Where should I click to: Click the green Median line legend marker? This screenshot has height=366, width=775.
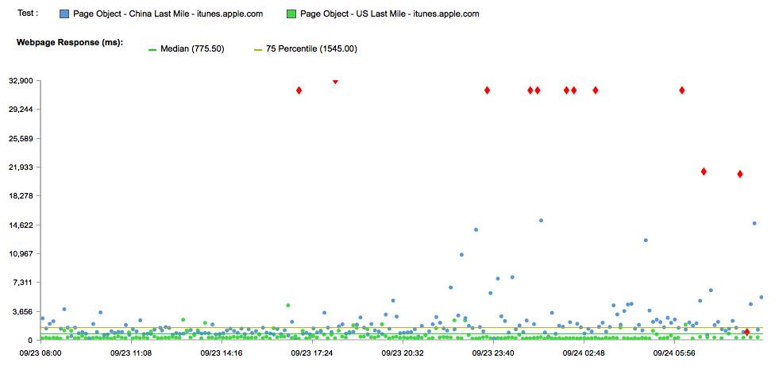pyautogui.click(x=152, y=49)
